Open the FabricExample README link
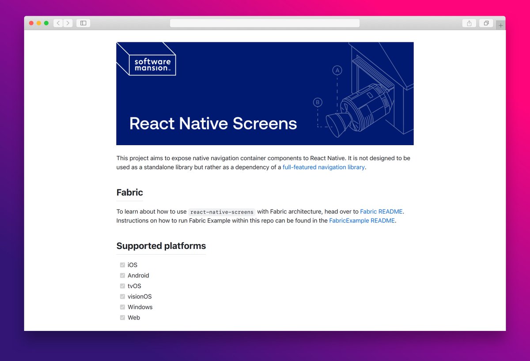This screenshot has width=530, height=361. point(362,221)
